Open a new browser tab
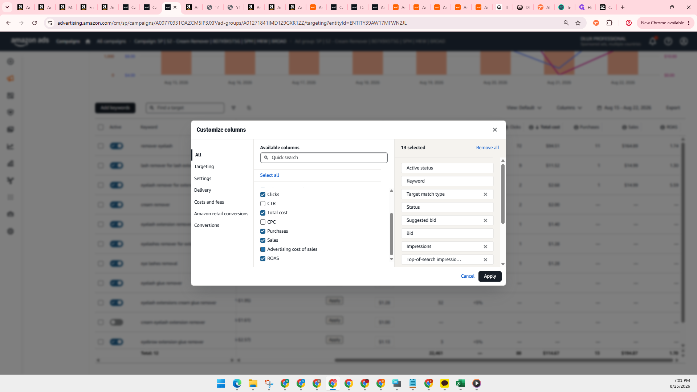The width and height of the screenshot is (697, 392). coord(623,7)
